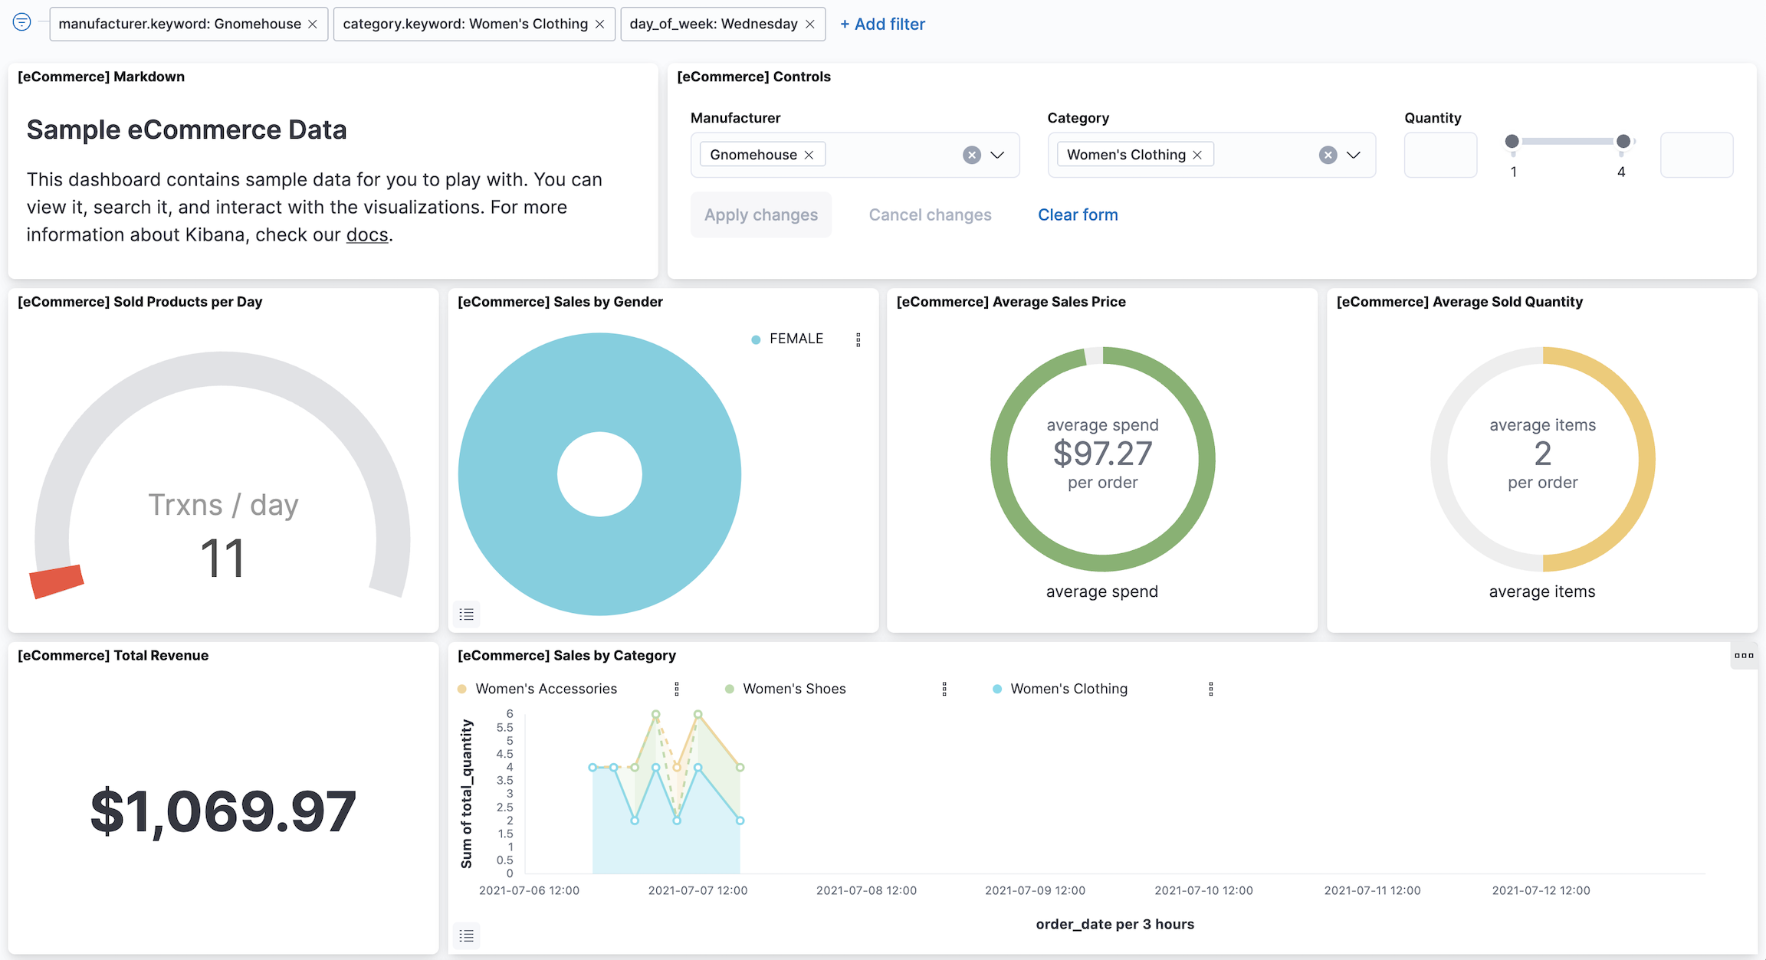Click Add filter
The width and height of the screenshot is (1766, 960).
coord(883,25)
